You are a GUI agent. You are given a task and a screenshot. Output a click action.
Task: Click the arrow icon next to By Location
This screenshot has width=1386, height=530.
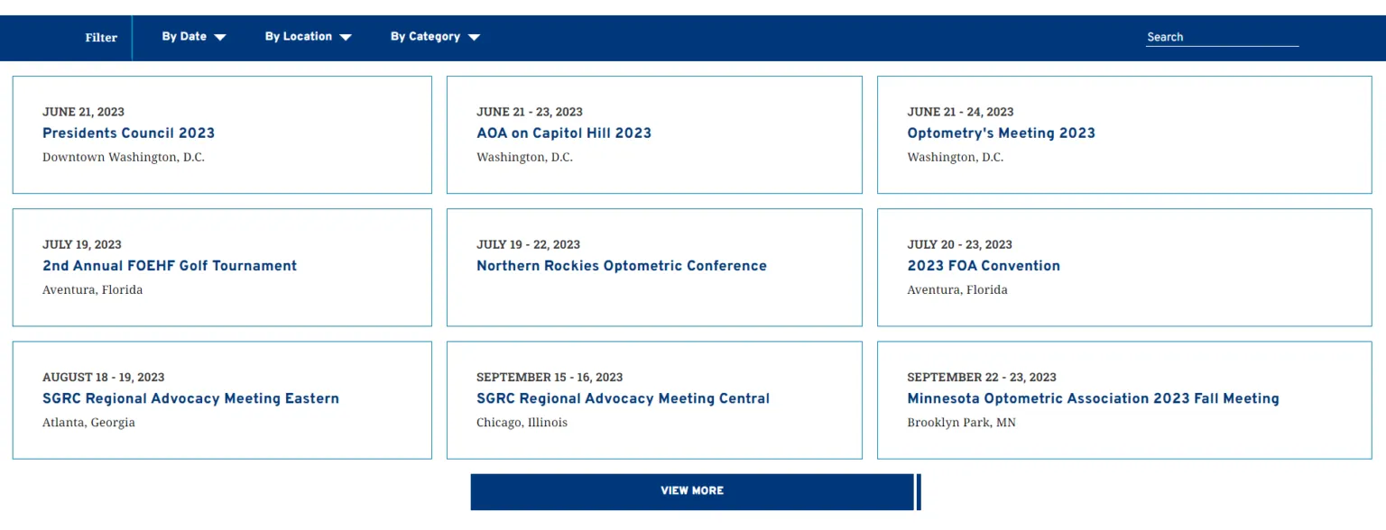pos(346,38)
